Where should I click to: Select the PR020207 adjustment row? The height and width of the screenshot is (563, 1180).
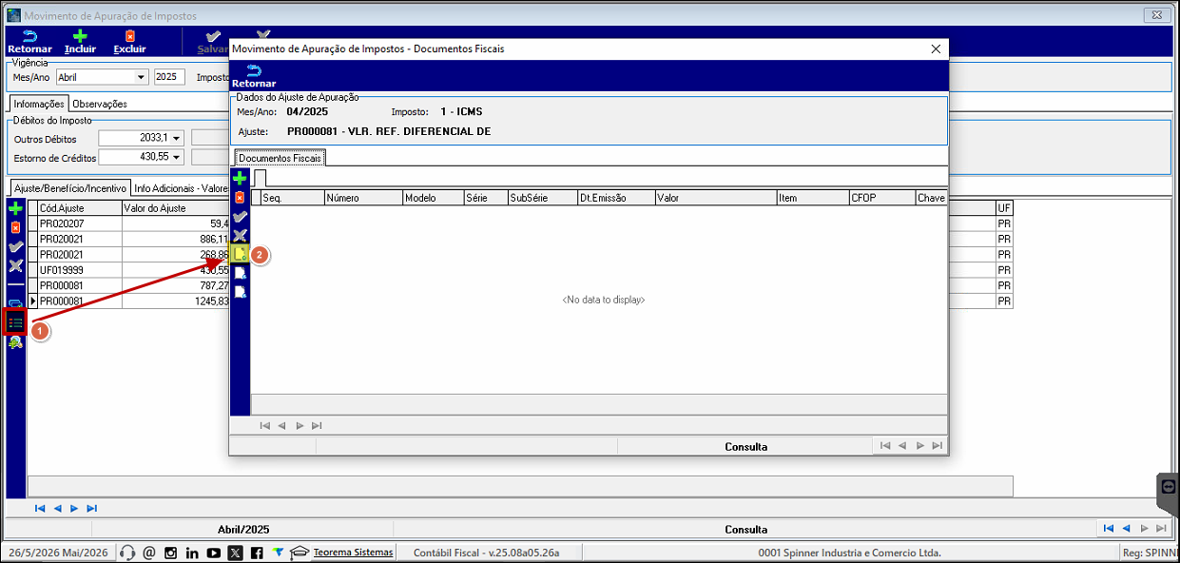133,224
